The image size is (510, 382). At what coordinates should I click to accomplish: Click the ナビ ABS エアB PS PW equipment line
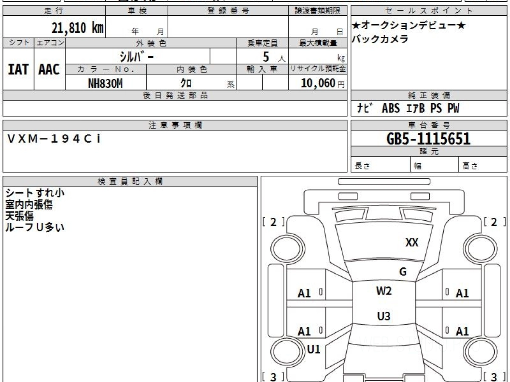pyautogui.click(x=408, y=108)
